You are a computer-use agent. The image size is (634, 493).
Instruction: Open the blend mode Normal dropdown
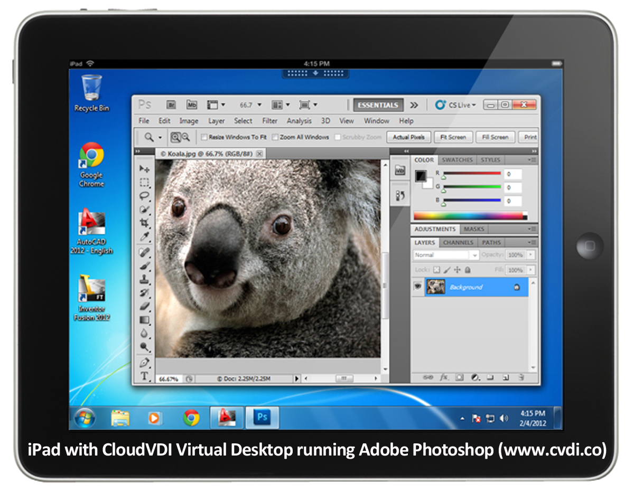(446, 255)
